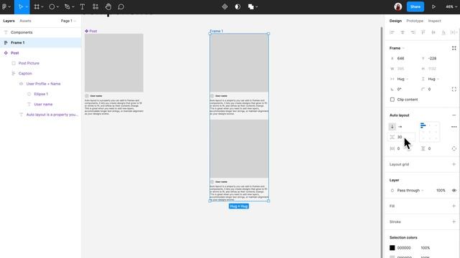Screen dimensions: 460x258
Task: Select the User Profile + Name layer
Action: pyautogui.click(x=40, y=84)
